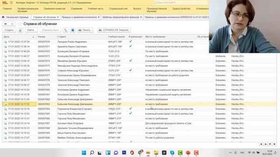Click the microphone tray icon

click(235, 153)
